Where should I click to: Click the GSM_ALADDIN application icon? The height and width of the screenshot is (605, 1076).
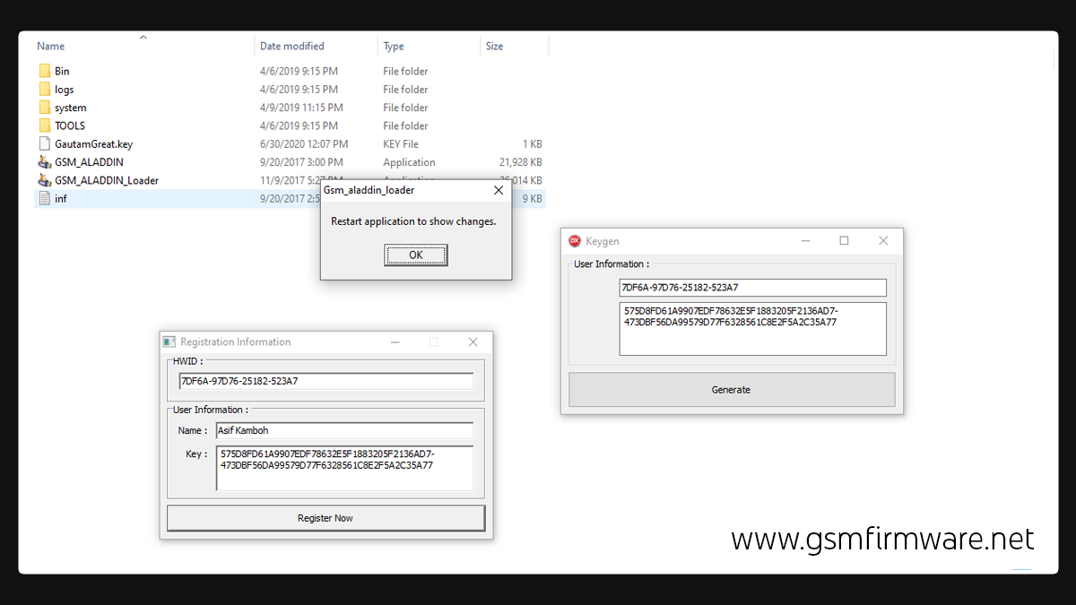(x=45, y=162)
